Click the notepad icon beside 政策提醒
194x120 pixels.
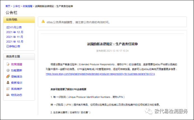tap(8, 64)
